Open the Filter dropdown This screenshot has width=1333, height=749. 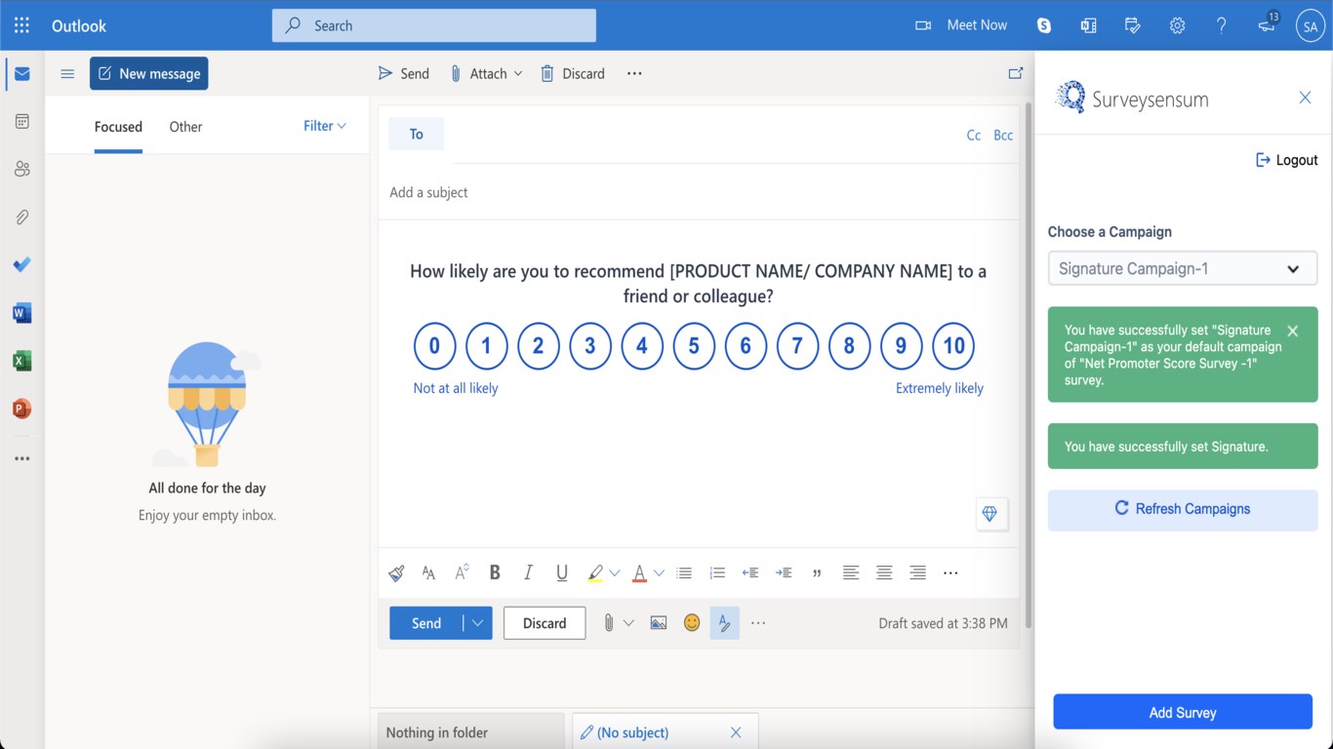pyautogui.click(x=325, y=126)
